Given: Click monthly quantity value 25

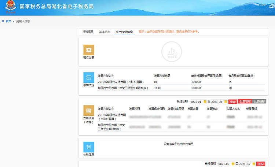Looking at the screenshot, I should [x=230, y=82].
